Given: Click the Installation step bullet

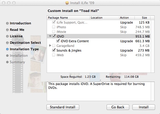Looking at the screenshot, I should point(7,56).
